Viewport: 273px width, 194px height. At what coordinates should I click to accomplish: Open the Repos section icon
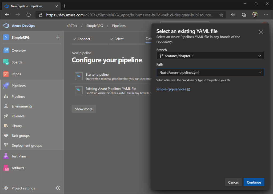6,74
